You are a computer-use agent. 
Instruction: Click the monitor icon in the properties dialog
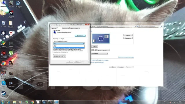pos(55,33)
